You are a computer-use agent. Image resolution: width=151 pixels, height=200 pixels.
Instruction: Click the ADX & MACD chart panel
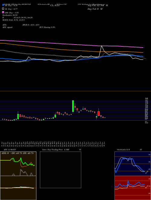point(18,176)
